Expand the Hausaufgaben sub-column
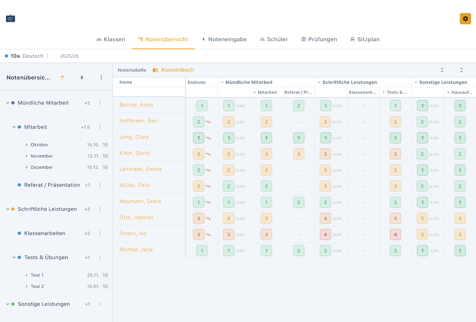 (x=448, y=92)
